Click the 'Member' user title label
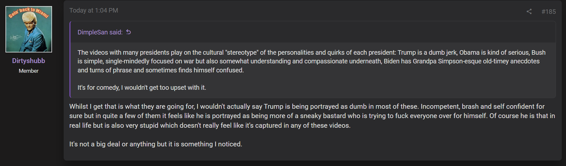Screen dimensions: 566x166 pyautogui.click(x=29, y=71)
